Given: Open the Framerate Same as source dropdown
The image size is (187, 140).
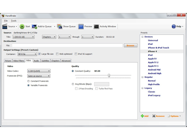Looking at the screenshot, I should click(39, 76).
